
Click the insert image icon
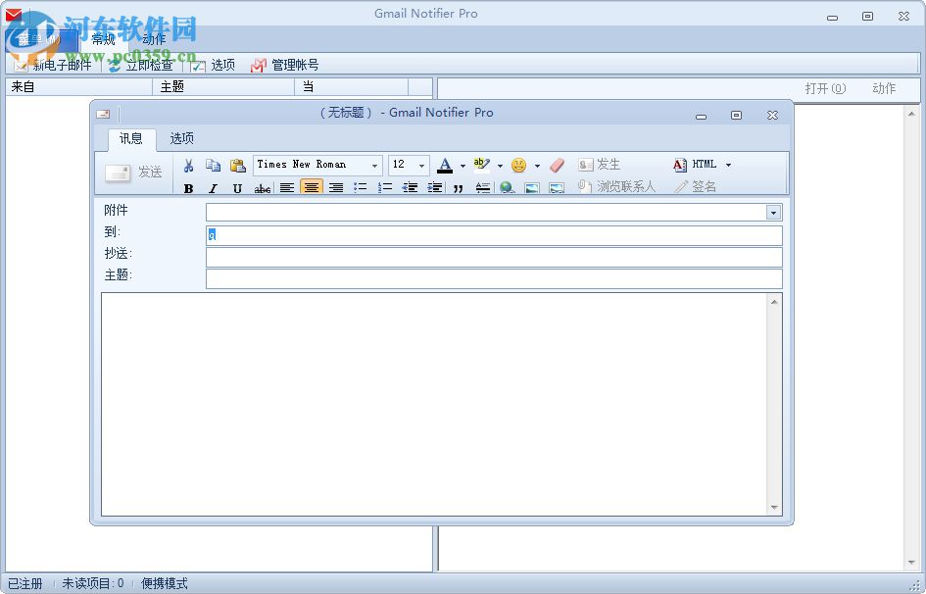click(x=530, y=187)
